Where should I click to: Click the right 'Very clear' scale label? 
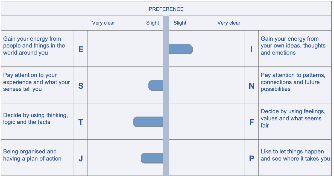click(229, 23)
